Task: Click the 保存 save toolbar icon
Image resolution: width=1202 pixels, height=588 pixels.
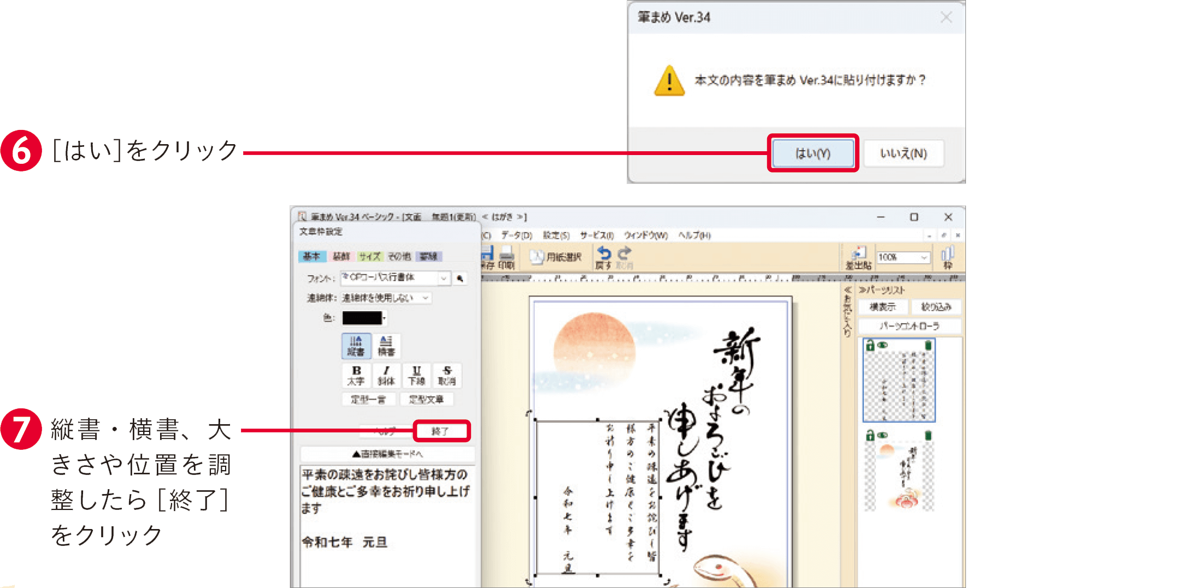Action: (487, 258)
